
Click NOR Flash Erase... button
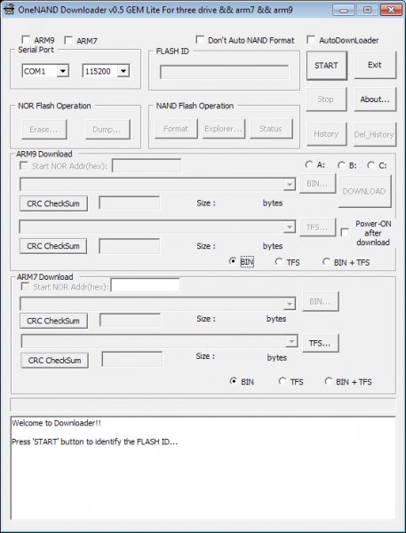(x=44, y=130)
